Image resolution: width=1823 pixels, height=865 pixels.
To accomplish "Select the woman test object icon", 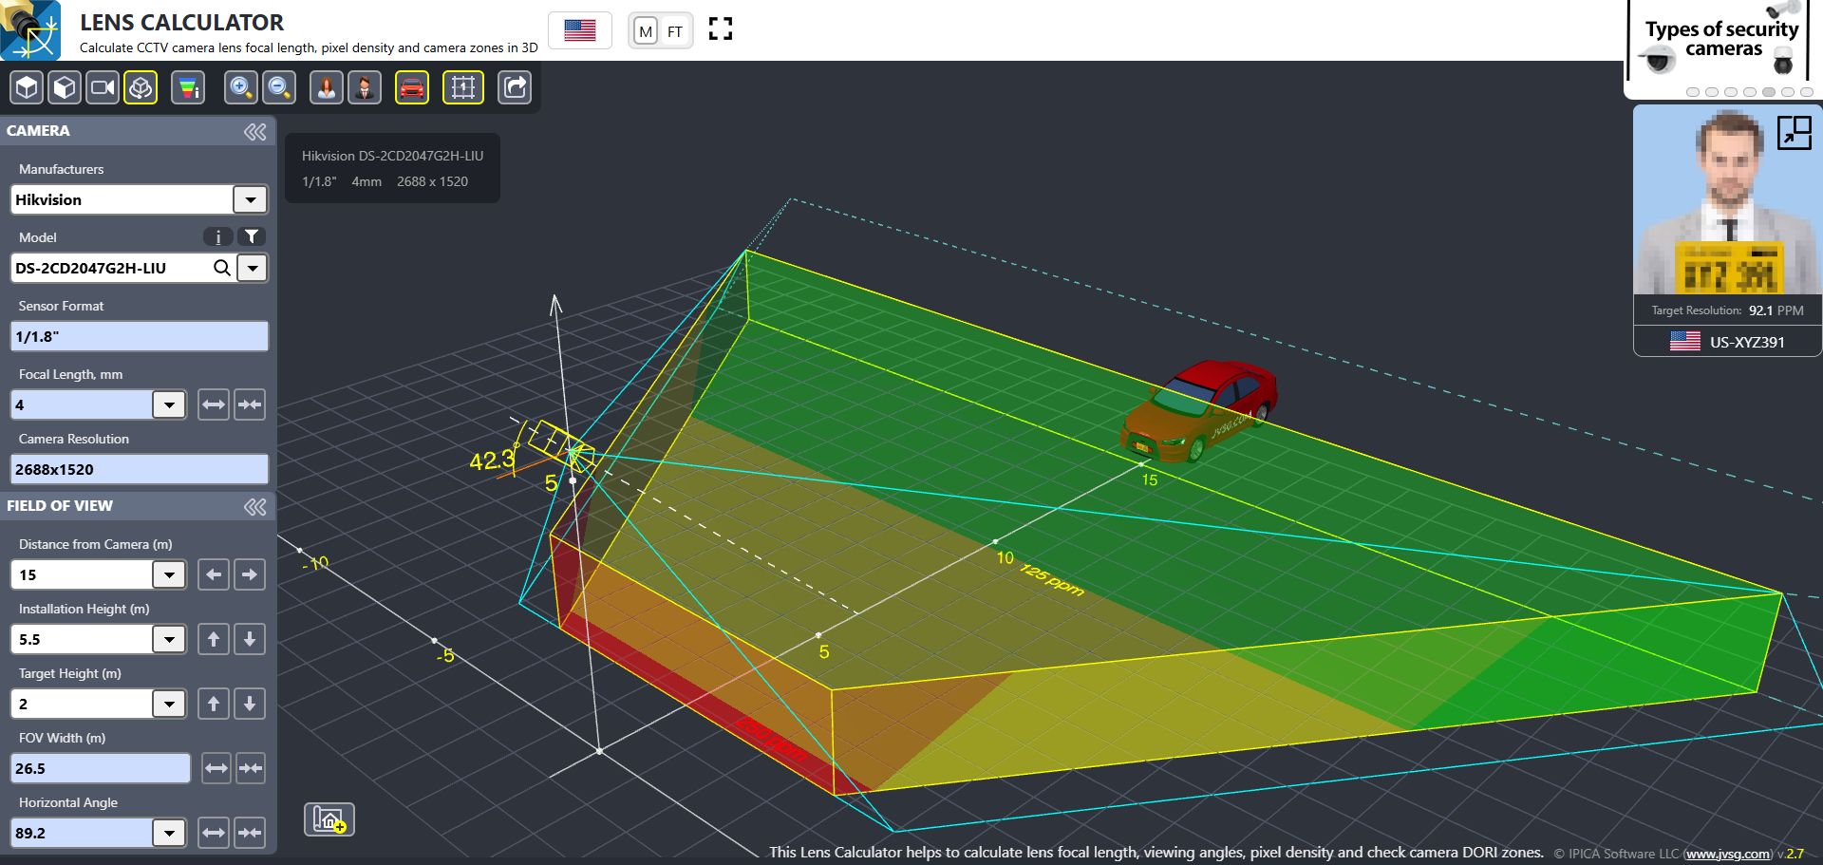I will pos(327,88).
